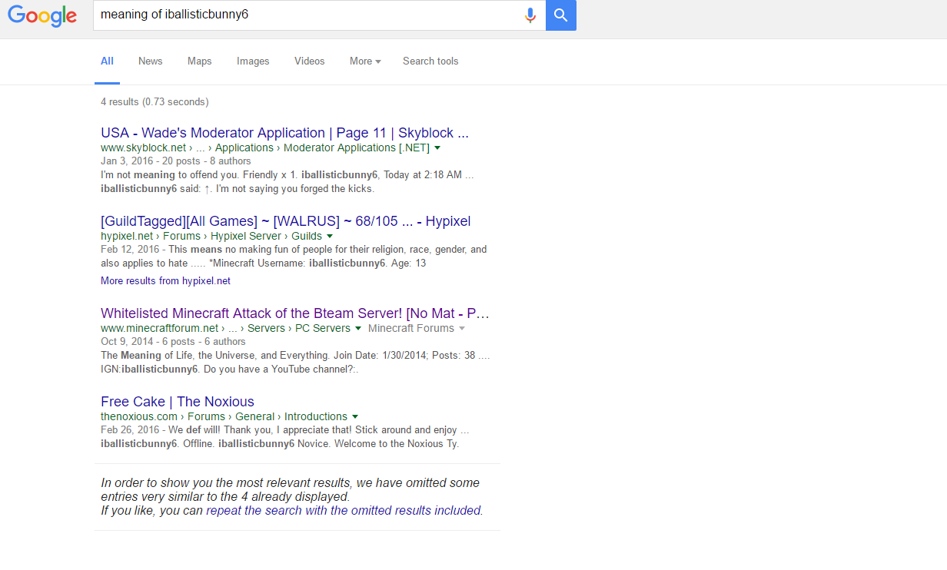Click the www.minecraftforum.net breadcrumb text
The width and height of the screenshot is (947, 570).
click(225, 328)
